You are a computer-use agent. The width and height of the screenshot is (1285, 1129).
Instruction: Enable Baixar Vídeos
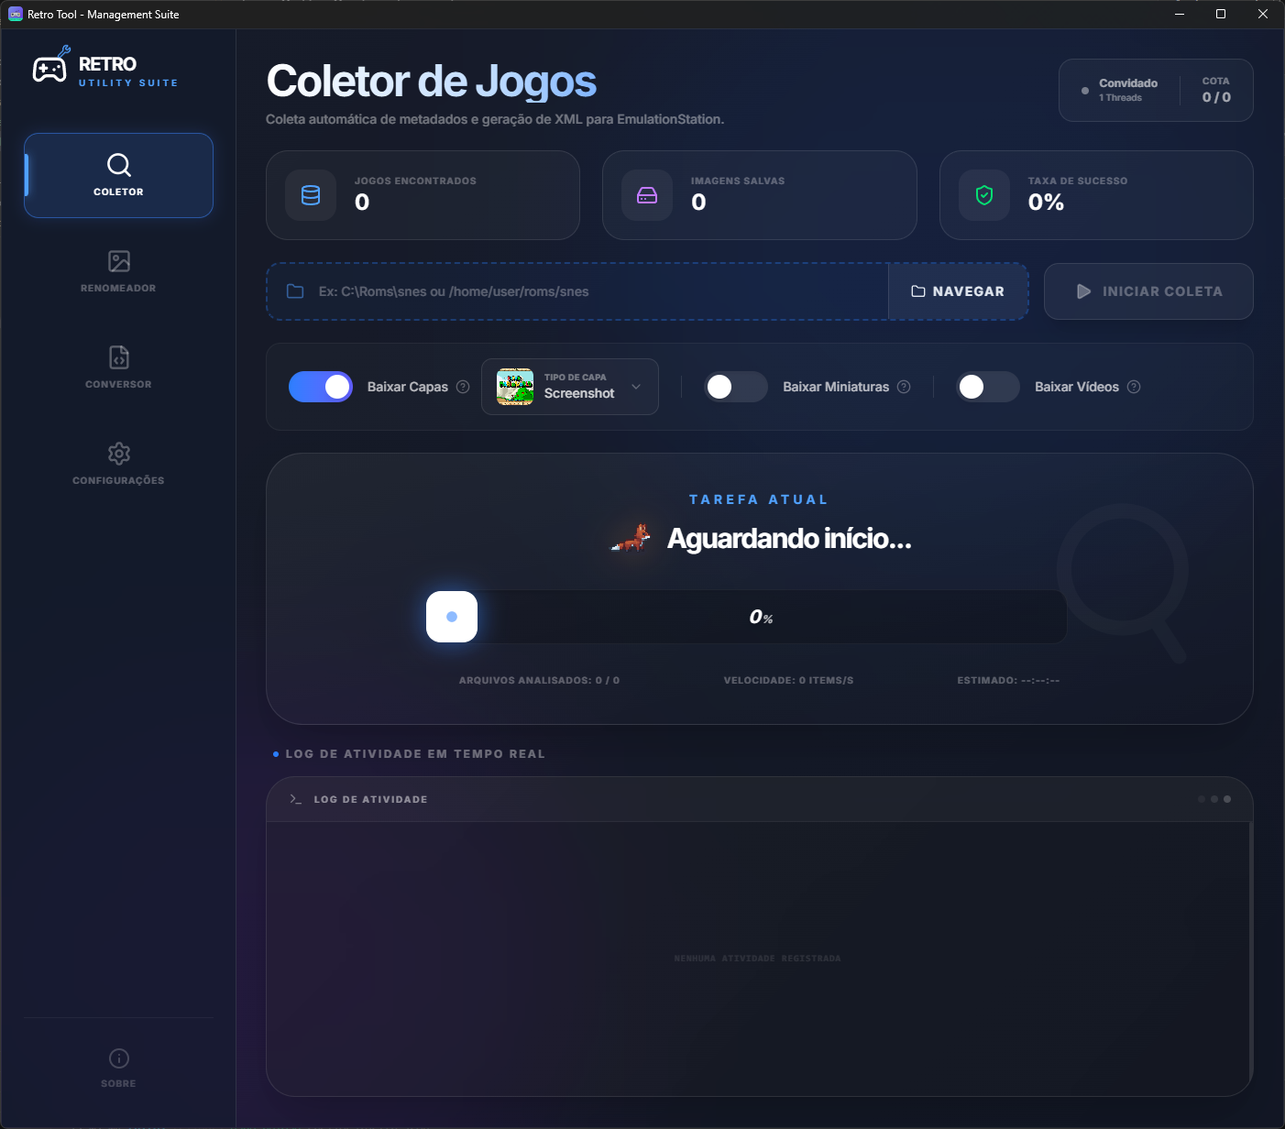pyautogui.click(x=987, y=387)
